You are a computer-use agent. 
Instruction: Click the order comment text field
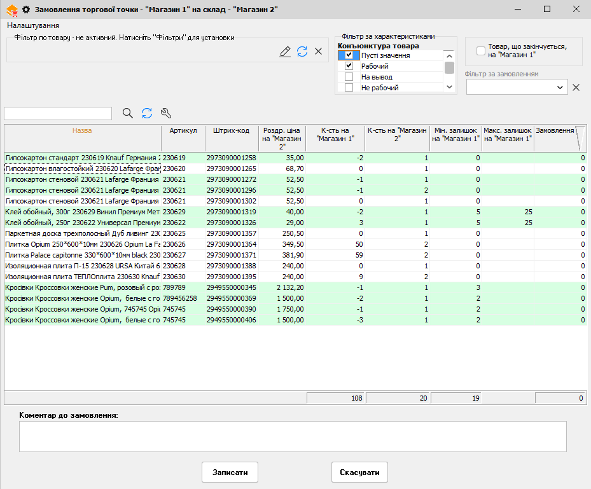(293, 436)
